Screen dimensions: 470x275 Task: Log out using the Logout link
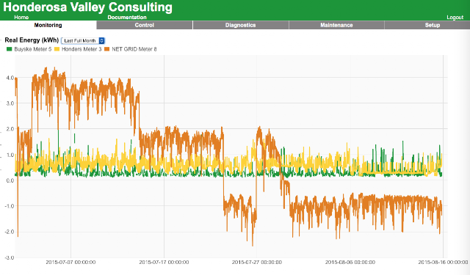[x=455, y=18]
